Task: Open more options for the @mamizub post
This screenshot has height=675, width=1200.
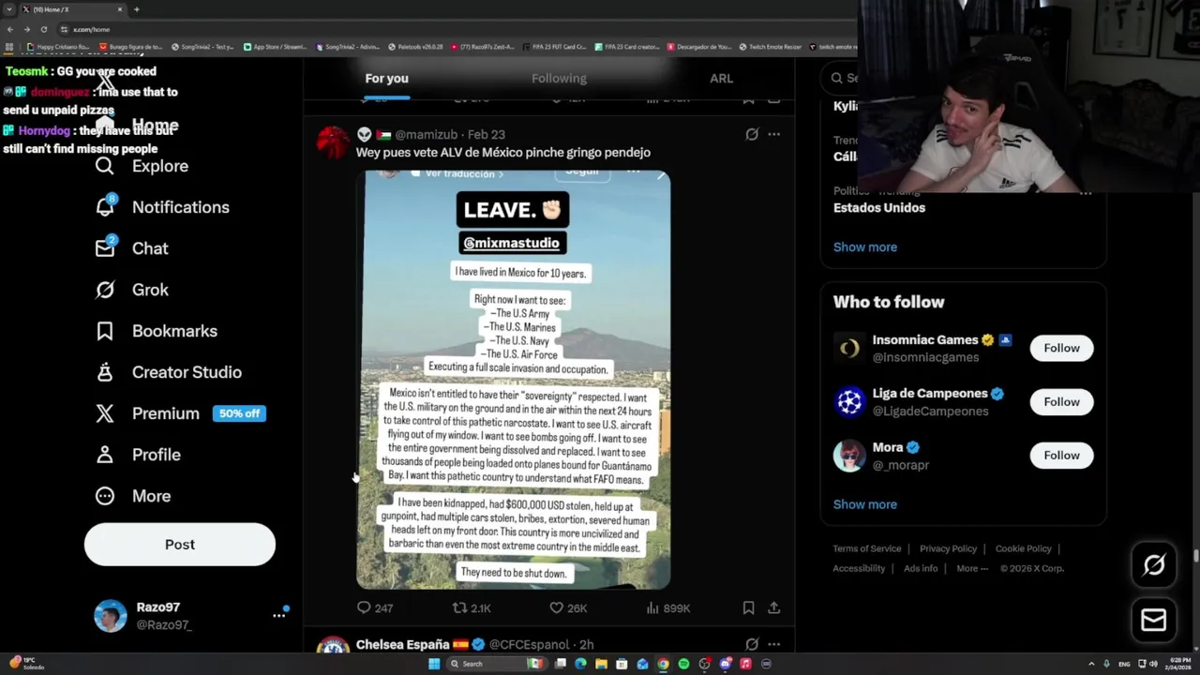Action: 773,134
